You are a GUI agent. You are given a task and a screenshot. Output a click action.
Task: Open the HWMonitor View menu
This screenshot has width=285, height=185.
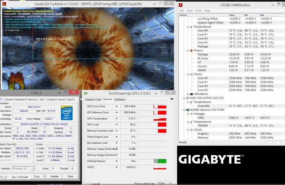[189, 11]
